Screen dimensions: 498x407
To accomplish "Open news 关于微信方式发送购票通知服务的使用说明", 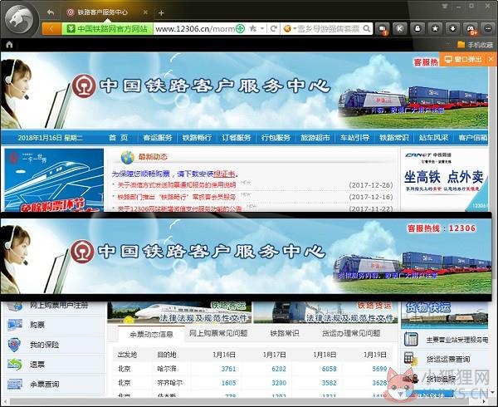I will point(177,185).
